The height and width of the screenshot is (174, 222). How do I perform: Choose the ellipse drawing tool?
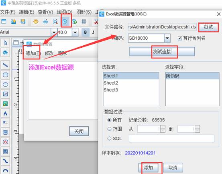click(5, 84)
